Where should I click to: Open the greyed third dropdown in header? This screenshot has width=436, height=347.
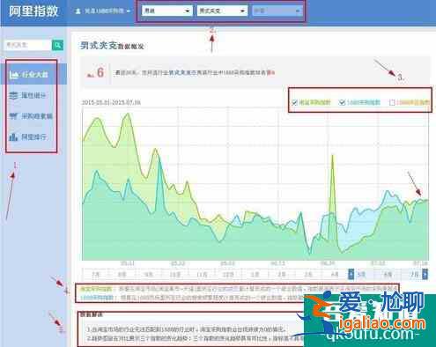(277, 11)
